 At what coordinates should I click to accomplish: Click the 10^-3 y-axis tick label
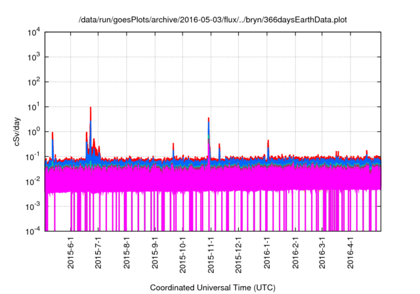33,207
